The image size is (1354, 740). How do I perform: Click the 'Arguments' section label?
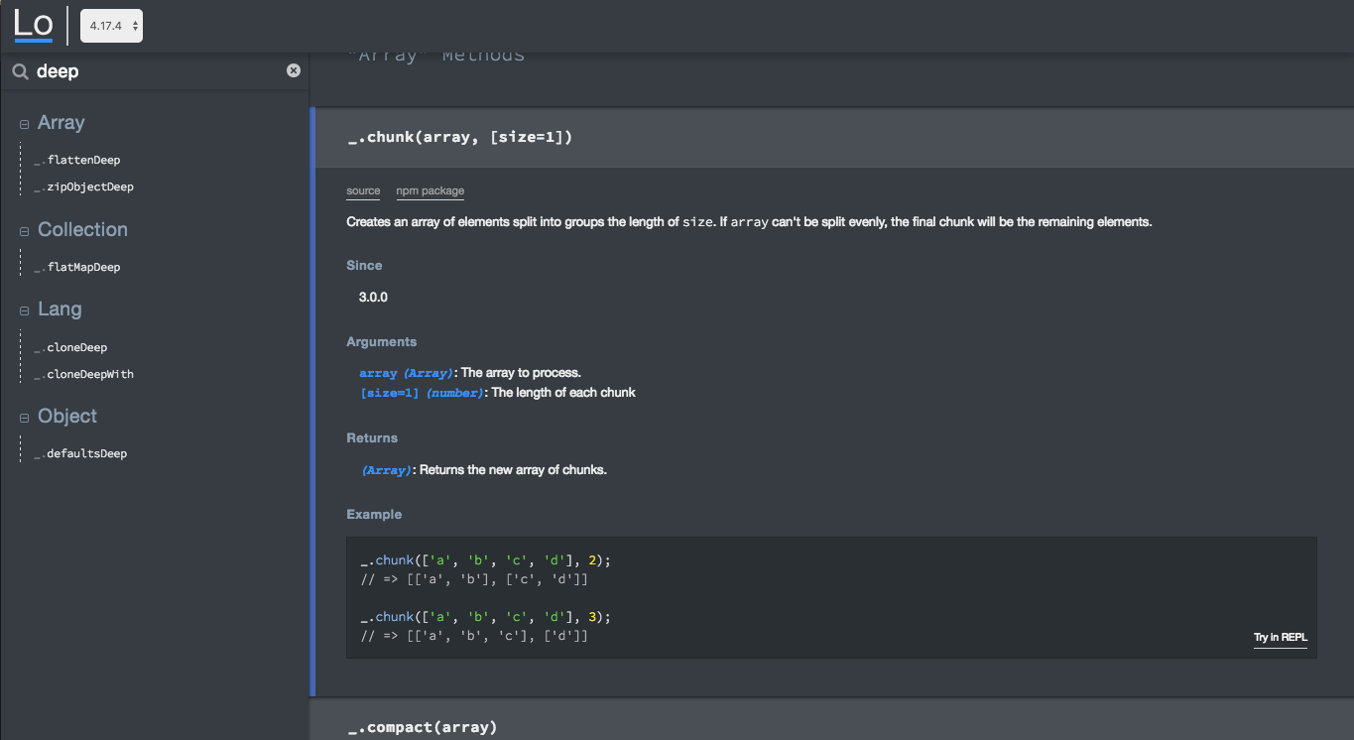pyautogui.click(x=382, y=341)
